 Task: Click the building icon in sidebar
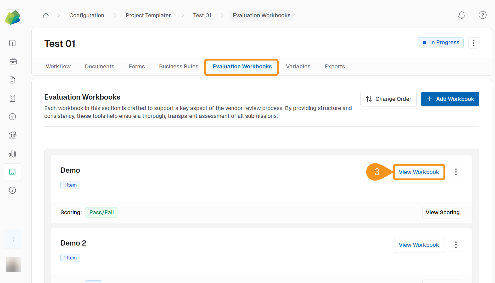tap(13, 98)
